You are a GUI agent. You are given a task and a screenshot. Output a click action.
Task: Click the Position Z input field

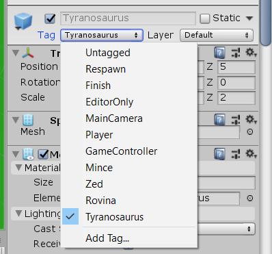(x=236, y=67)
